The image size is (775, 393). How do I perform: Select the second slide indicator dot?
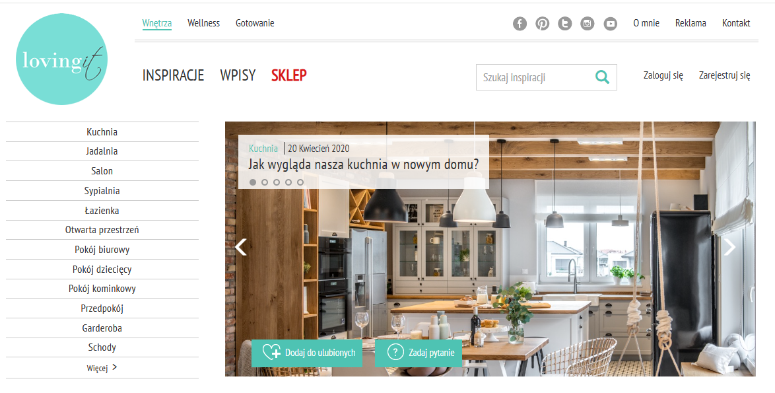[265, 182]
